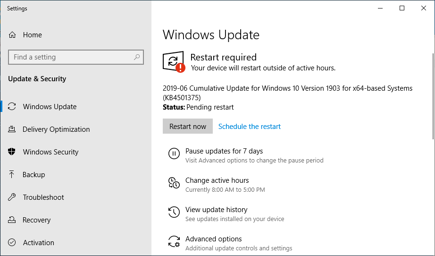
Task: Select Pause updates for 7 days
Action: [224, 151]
